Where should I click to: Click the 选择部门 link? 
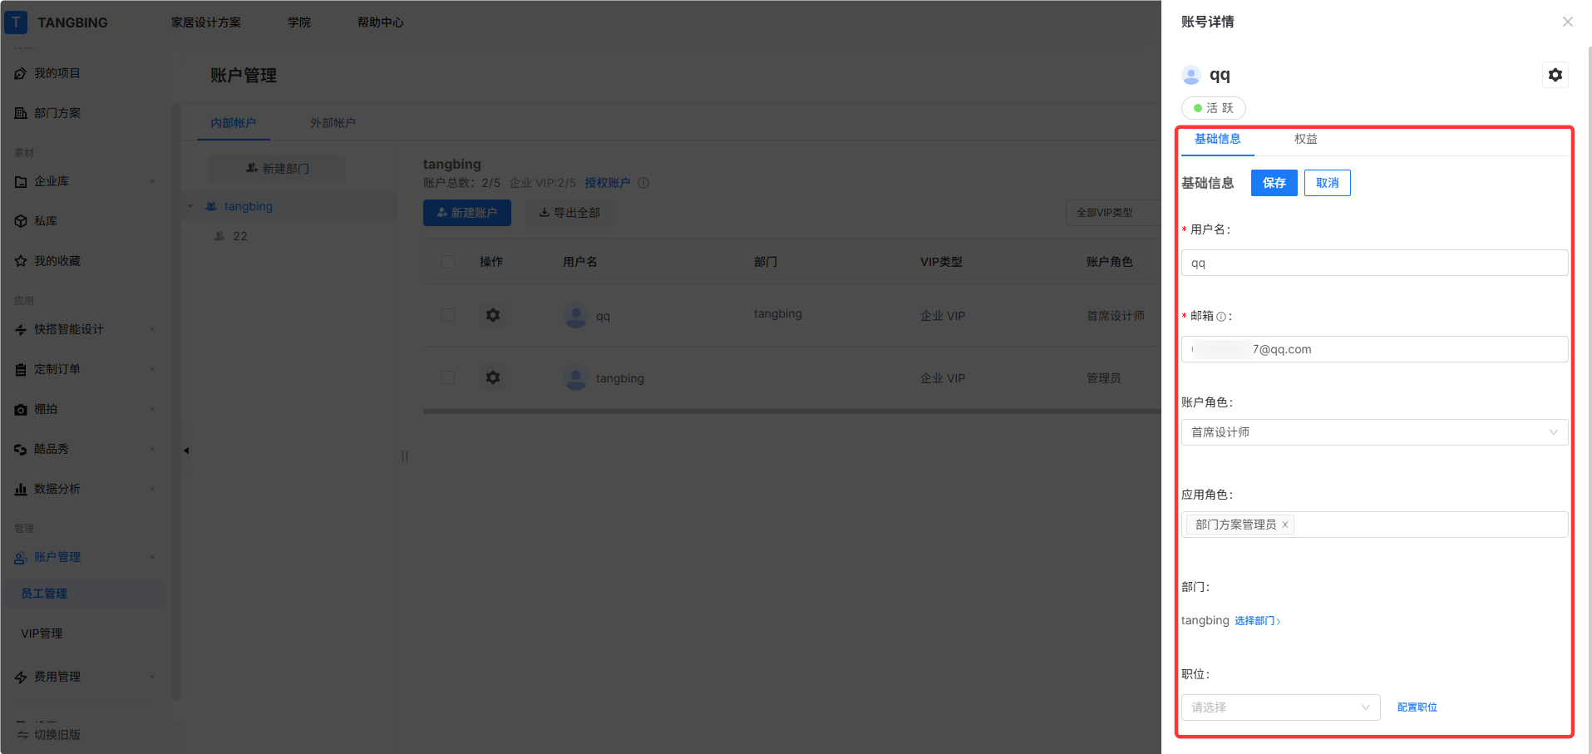tap(1257, 621)
